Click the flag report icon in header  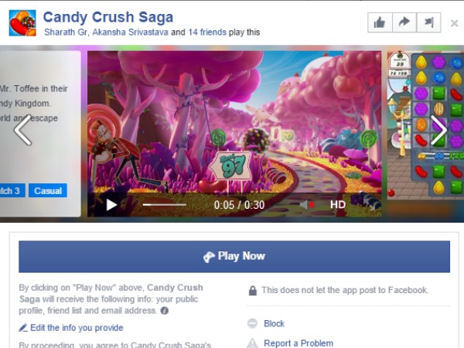click(428, 22)
